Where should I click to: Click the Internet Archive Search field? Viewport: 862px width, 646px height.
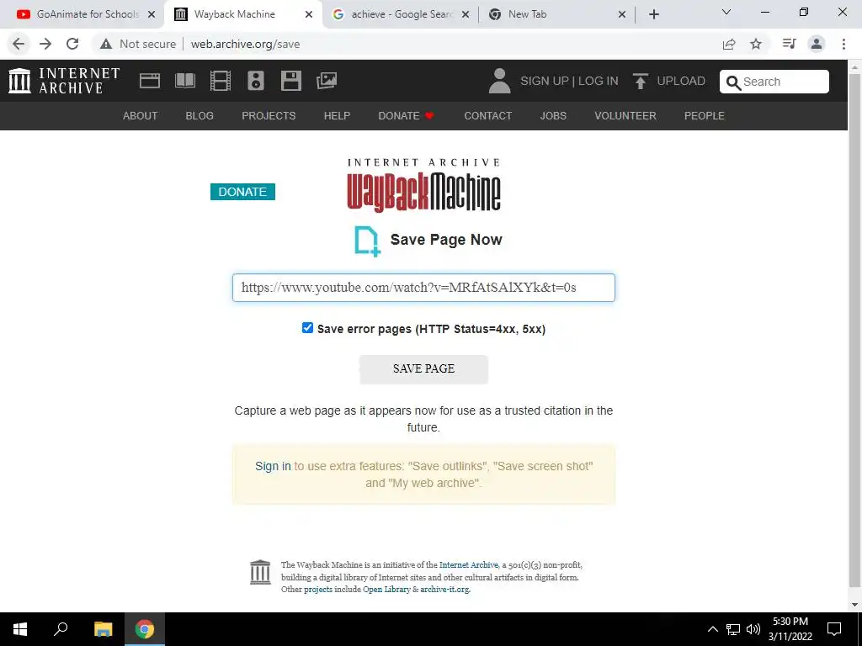tap(774, 82)
